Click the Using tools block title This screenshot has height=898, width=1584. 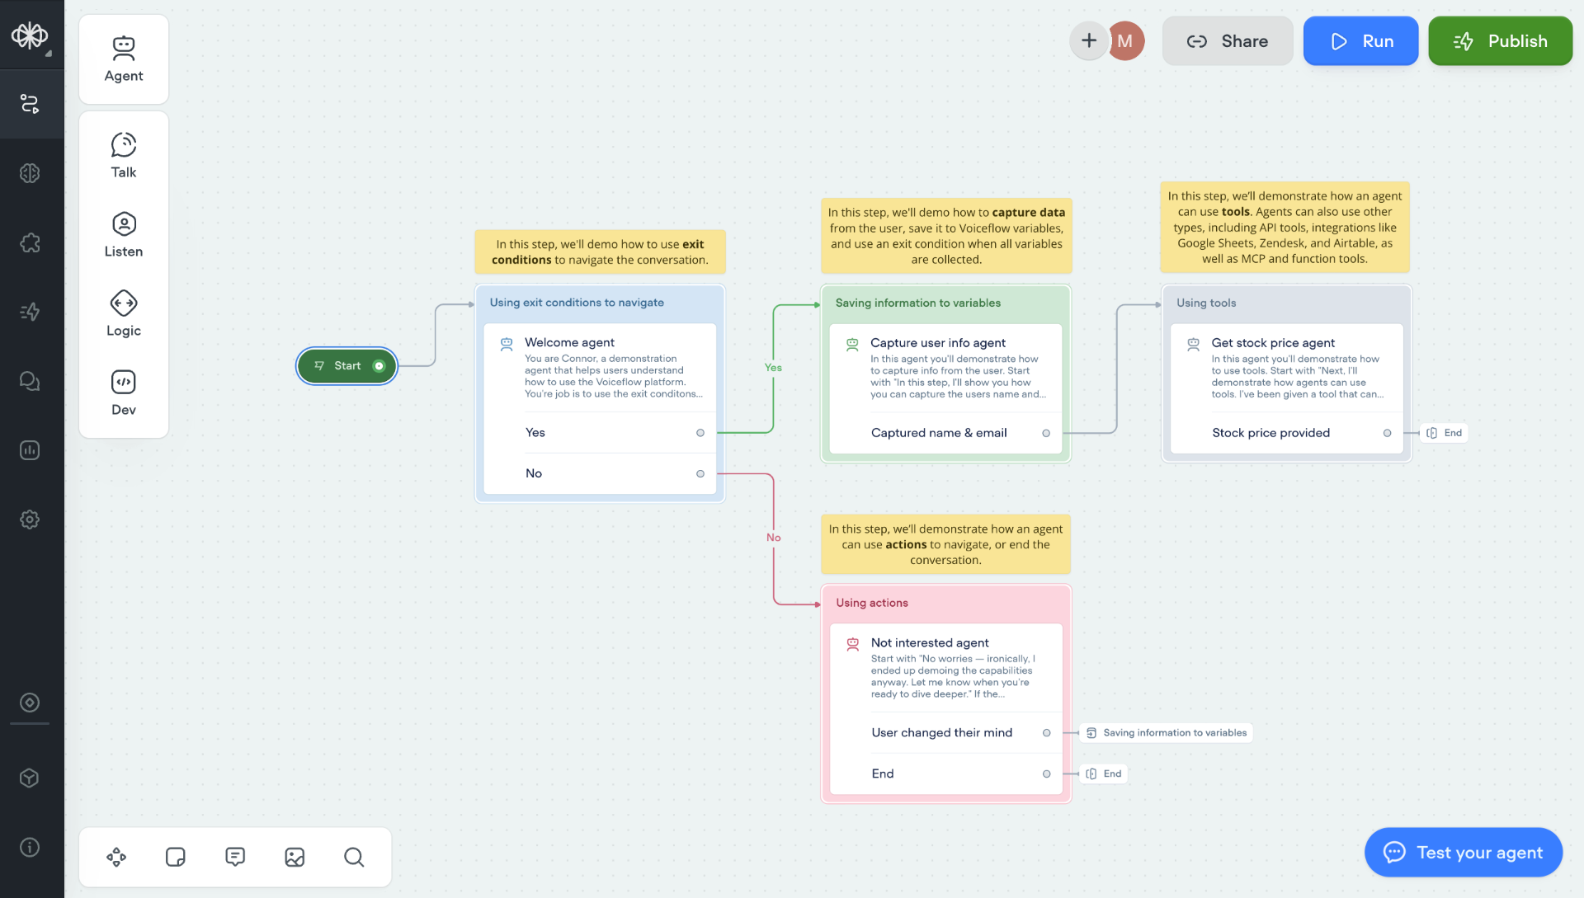coord(1206,303)
